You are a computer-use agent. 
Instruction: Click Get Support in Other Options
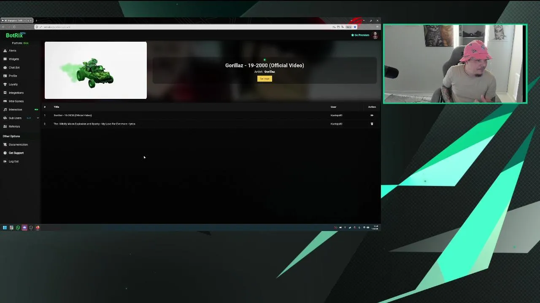click(x=16, y=153)
